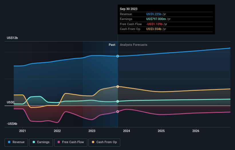235x150 pixels.
Task: Click the 2022 x-axis label
Action: (57, 131)
